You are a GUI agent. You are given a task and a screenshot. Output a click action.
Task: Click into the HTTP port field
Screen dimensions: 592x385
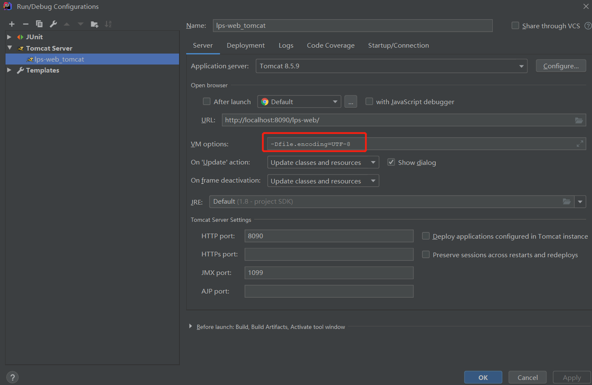329,236
